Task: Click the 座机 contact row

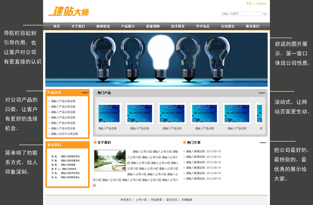Action: pyautogui.click(x=65, y=156)
